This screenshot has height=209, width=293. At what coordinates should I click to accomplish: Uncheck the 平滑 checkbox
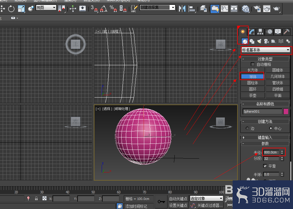pyautogui.click(x=265, y=166)
